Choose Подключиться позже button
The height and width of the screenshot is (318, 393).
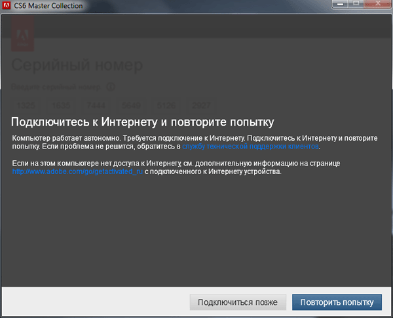tap(238, 302)
